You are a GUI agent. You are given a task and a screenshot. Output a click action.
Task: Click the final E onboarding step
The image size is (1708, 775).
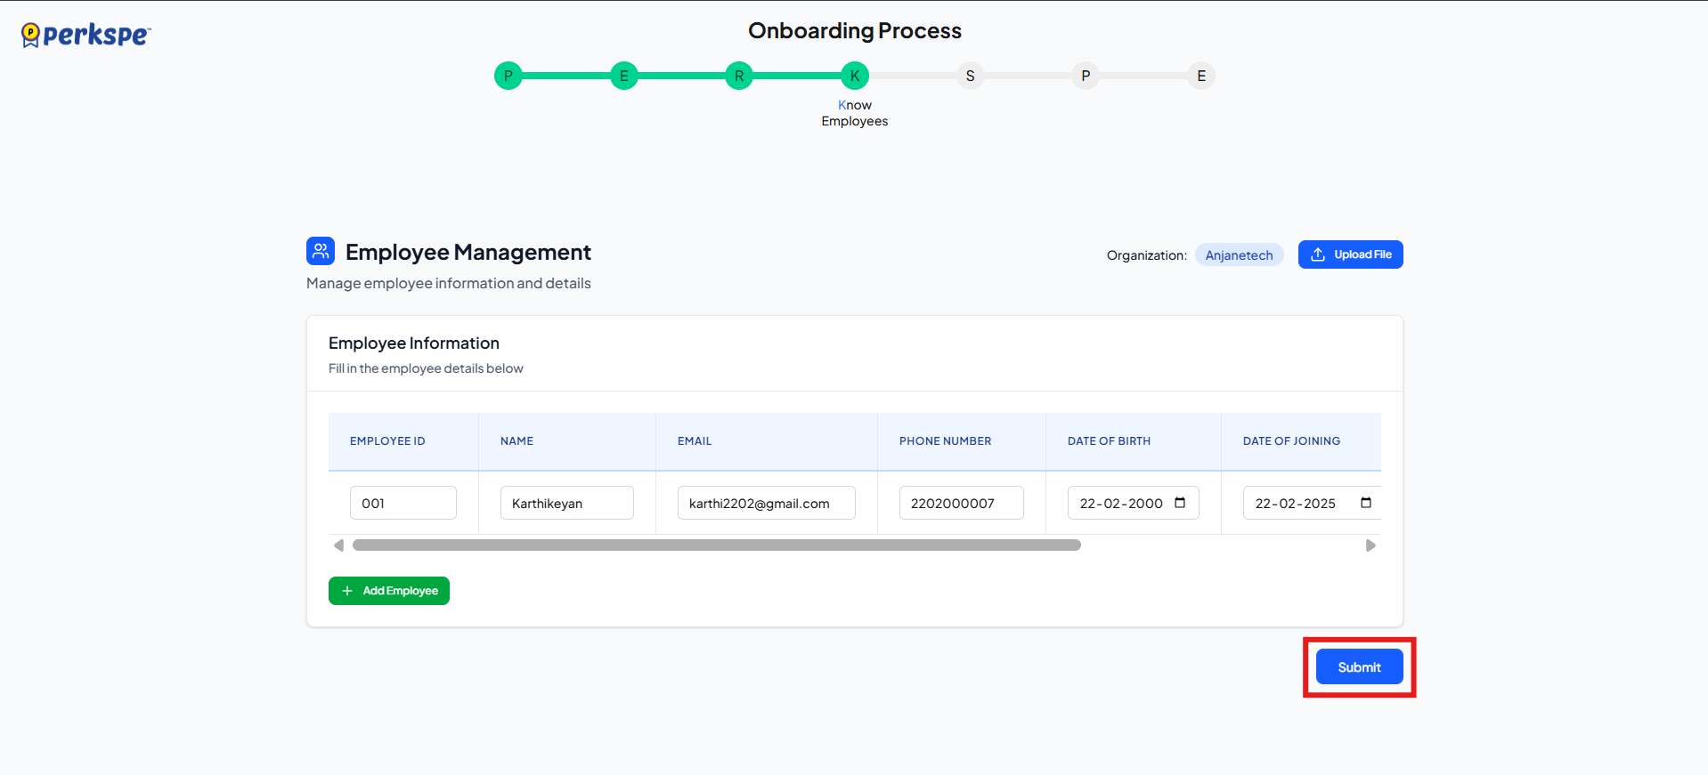1200,76
